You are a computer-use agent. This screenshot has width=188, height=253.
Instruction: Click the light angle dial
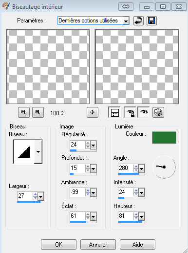(164, 167)
